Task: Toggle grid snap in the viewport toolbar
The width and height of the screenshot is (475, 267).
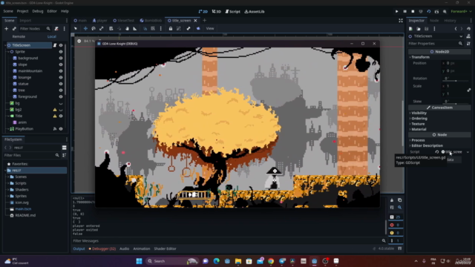Action: (x=153, y=28)
